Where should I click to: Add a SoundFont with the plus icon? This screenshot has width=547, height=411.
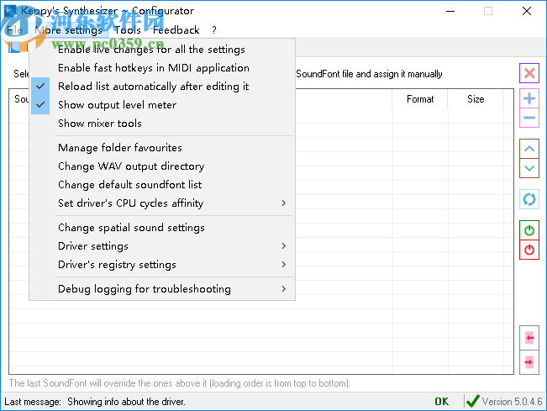[x=529, y=98]
